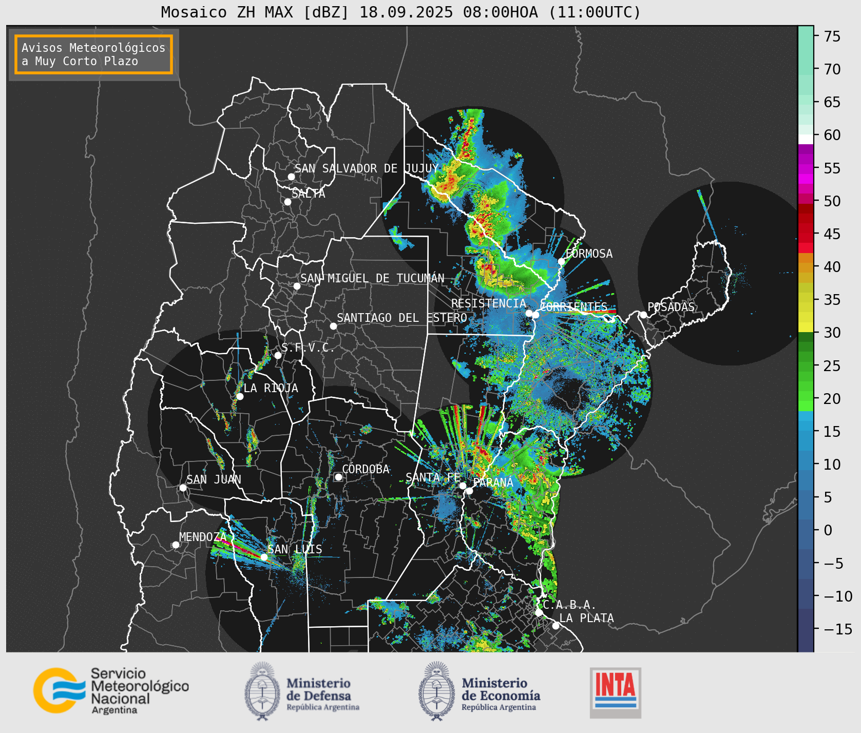Click the Servicio Meteorológico Nacional Argentina text
The height and width of the screenshot is (733, 861).
tap(140, 691)
